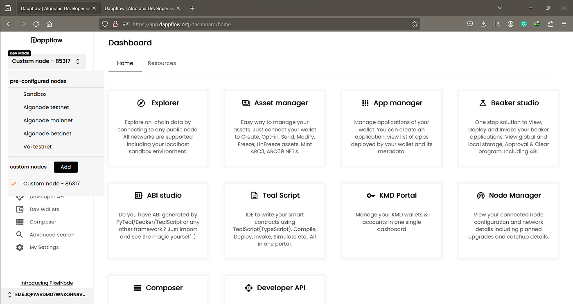Open the Firefox View icon
573x304 pixels.
tap(8, 8)
